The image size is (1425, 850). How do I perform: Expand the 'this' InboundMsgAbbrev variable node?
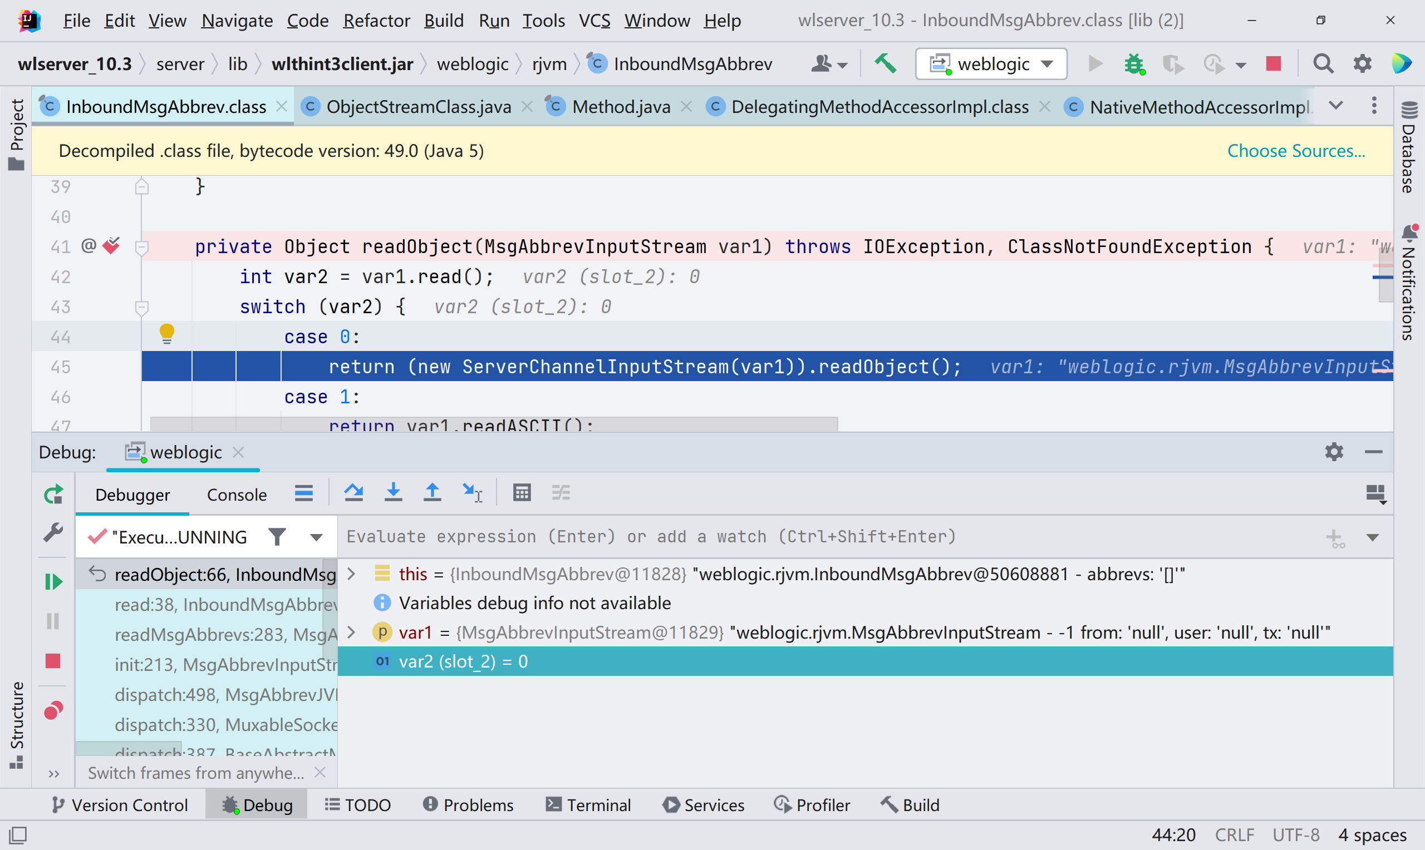[352, 574]
